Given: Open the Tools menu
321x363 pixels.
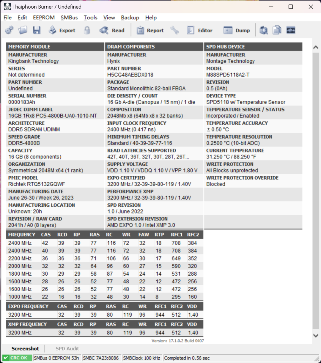Looking at the screenshot, I should tap(90, 18).
